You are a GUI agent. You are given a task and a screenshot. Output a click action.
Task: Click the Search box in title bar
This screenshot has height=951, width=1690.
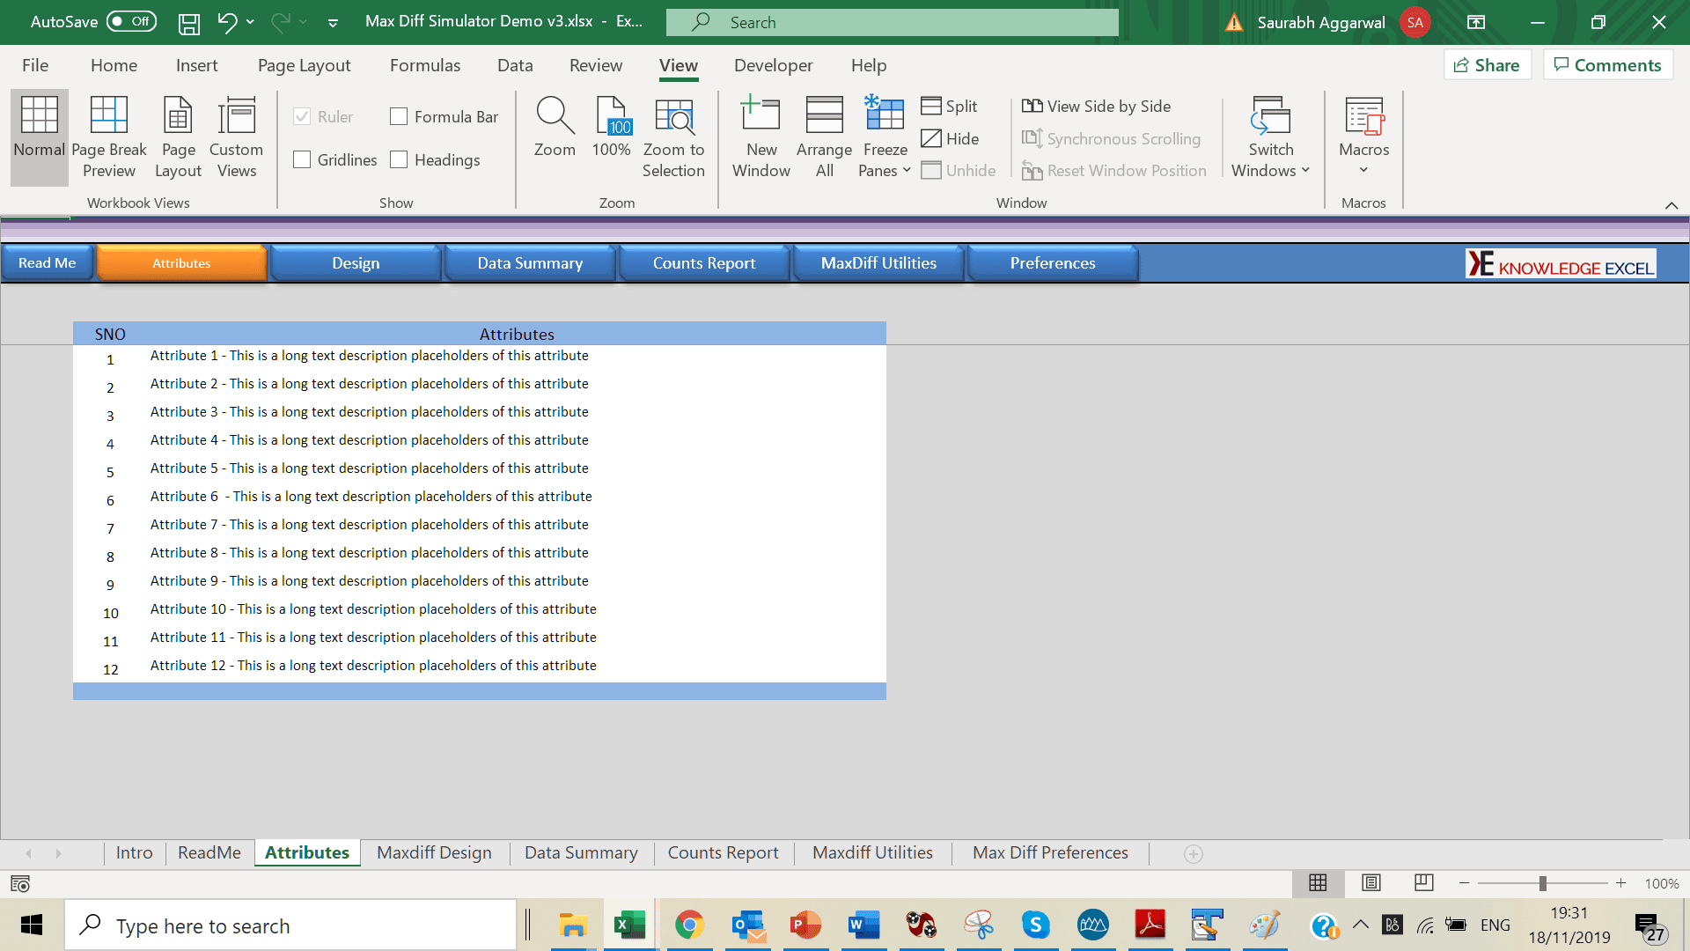pos(892,23)
